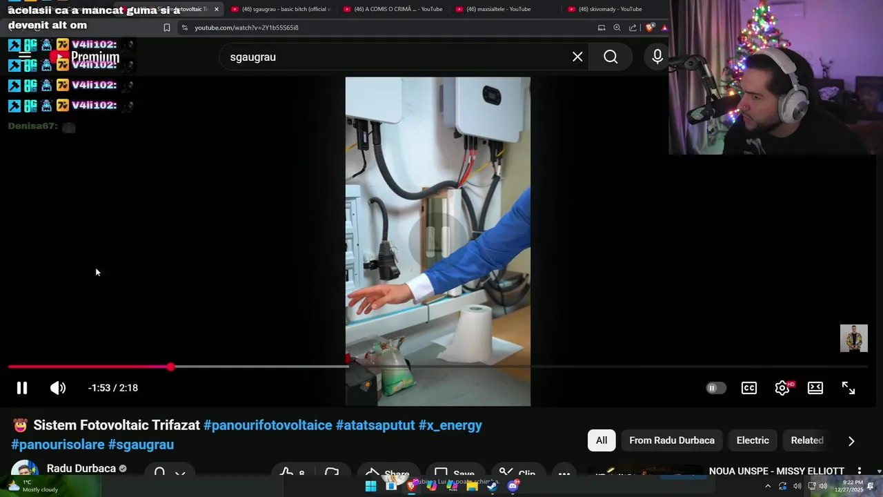Screen dimensions: 883x497
Task: Select the 'Related' filter chip
Action: click(x=807, y=440)
